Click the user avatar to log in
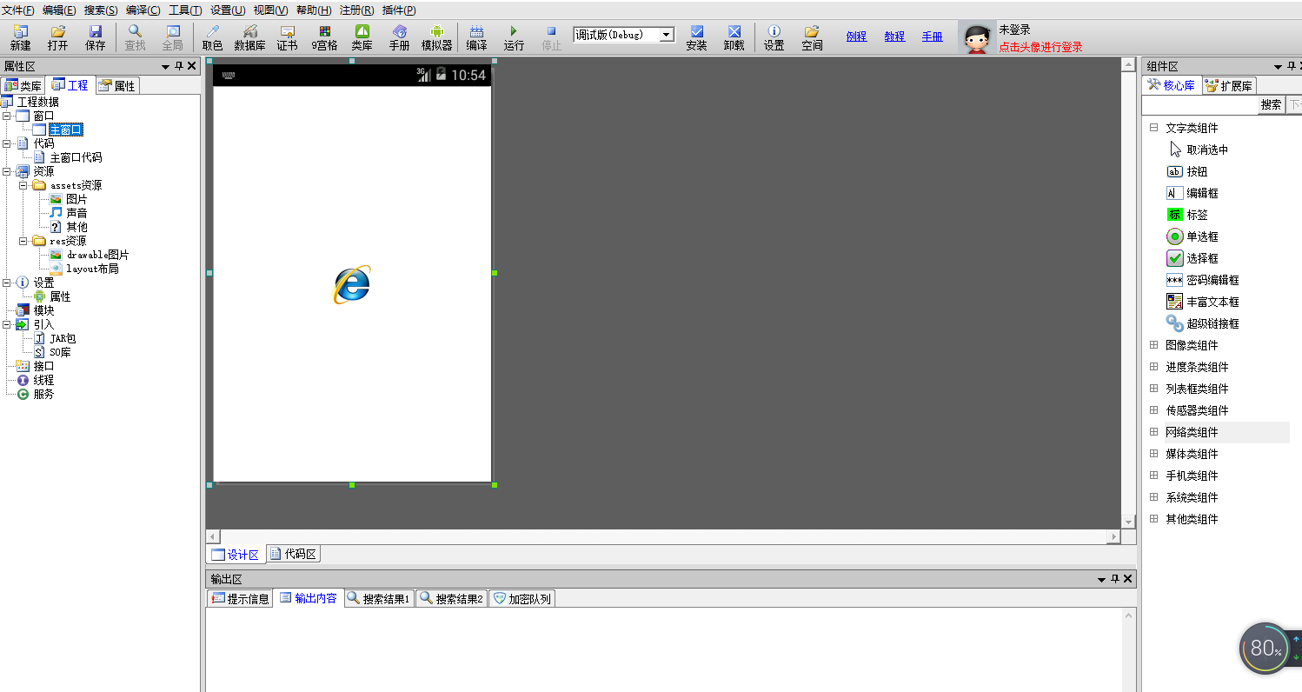 [977, 38]
